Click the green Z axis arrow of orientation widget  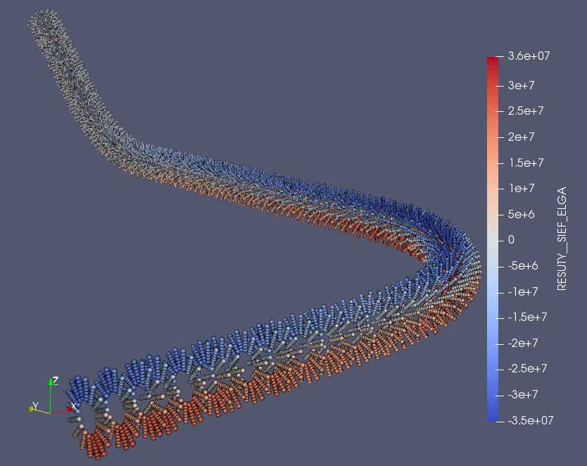coord(51,384)
